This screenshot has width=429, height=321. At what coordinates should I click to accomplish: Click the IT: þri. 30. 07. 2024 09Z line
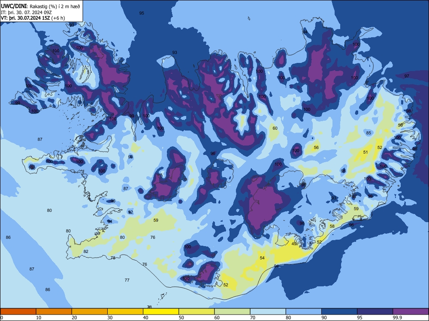(26, 12)
